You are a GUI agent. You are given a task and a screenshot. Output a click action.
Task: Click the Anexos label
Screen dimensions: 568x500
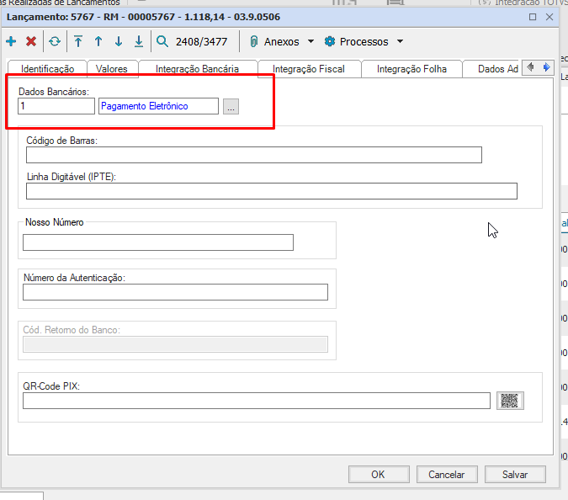pyautogui.click(x=281, y=42)
